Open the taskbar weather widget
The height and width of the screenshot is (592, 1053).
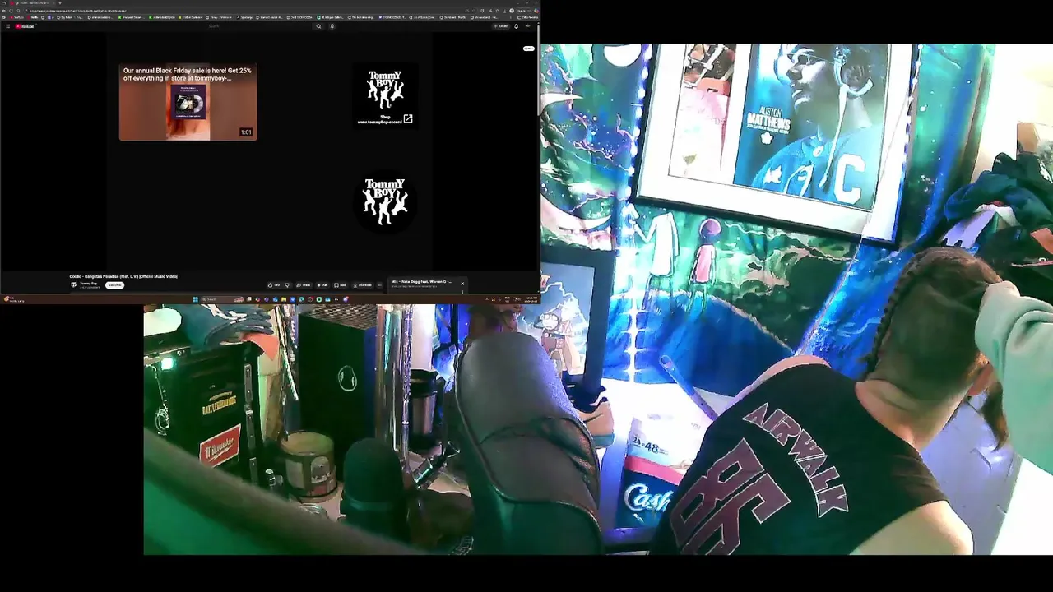pyautogui.click(x=13, y=299)
